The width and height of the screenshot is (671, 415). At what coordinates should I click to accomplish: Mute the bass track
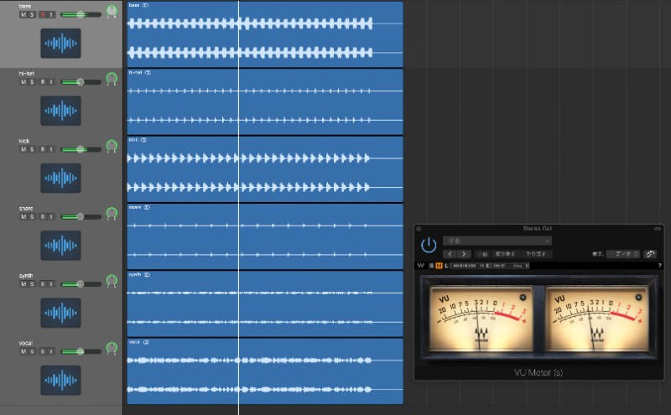(23, 14)
